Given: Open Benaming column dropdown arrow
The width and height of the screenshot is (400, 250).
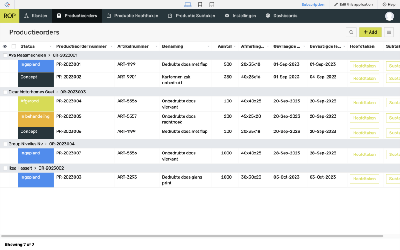Looking at the screenshot, I should click(x=209, y=46).
